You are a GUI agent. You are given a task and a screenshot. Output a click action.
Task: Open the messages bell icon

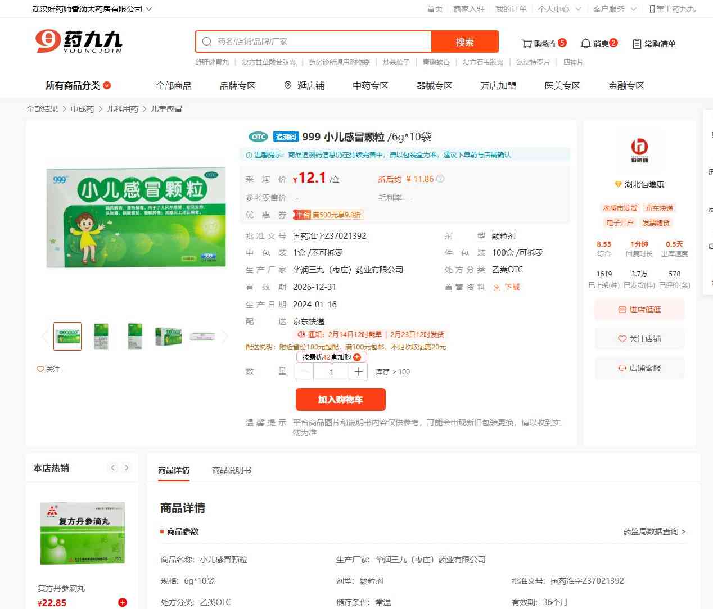coord(585,43)
